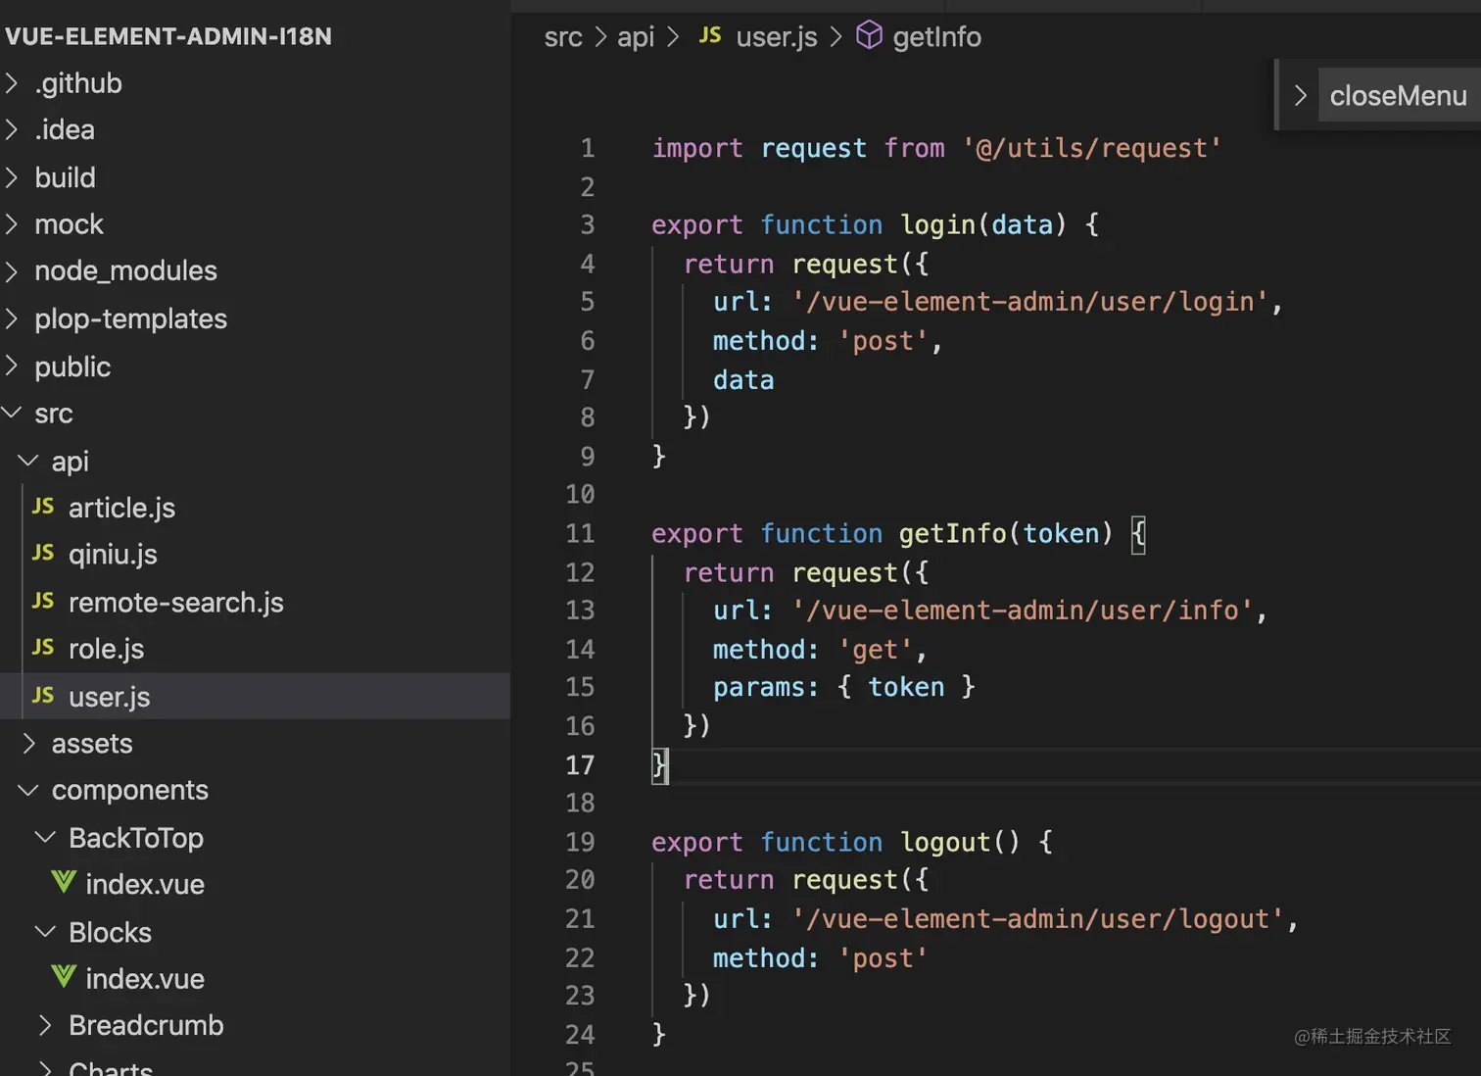Open index.vue under BackToTop
1481x1076 pixels.
coord(145,885)
